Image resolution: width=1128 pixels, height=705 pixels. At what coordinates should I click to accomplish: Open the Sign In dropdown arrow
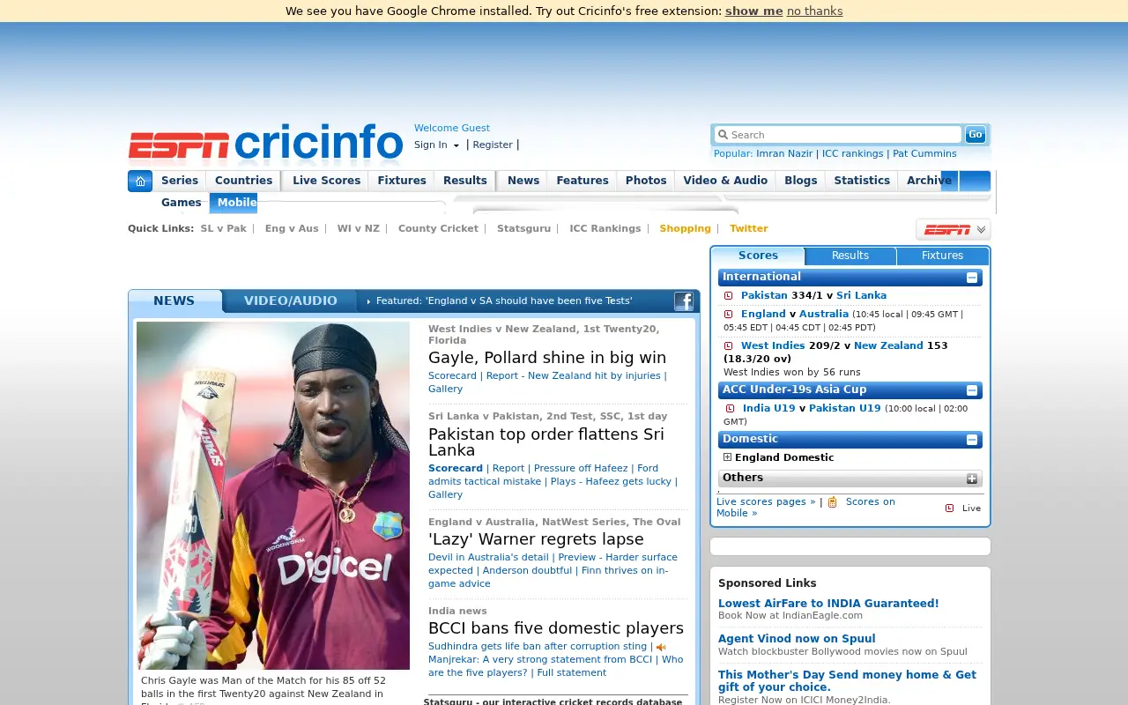(456, 146)
